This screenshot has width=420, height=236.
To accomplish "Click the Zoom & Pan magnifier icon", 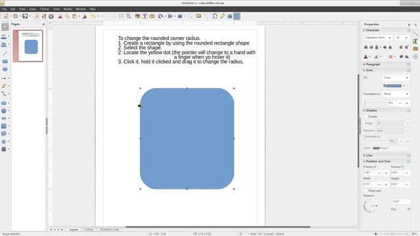I will [129, 16].
